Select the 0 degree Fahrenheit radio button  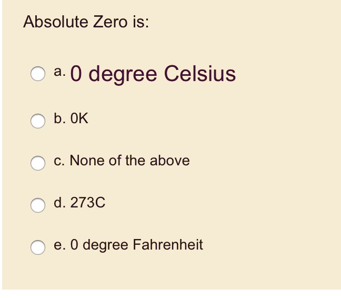click(x=37, y=247)
